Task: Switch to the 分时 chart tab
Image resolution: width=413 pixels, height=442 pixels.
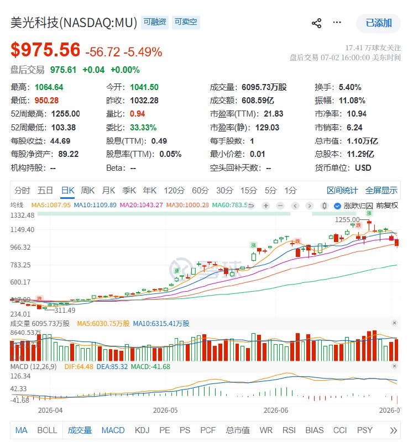Action: tap(22, 191)
